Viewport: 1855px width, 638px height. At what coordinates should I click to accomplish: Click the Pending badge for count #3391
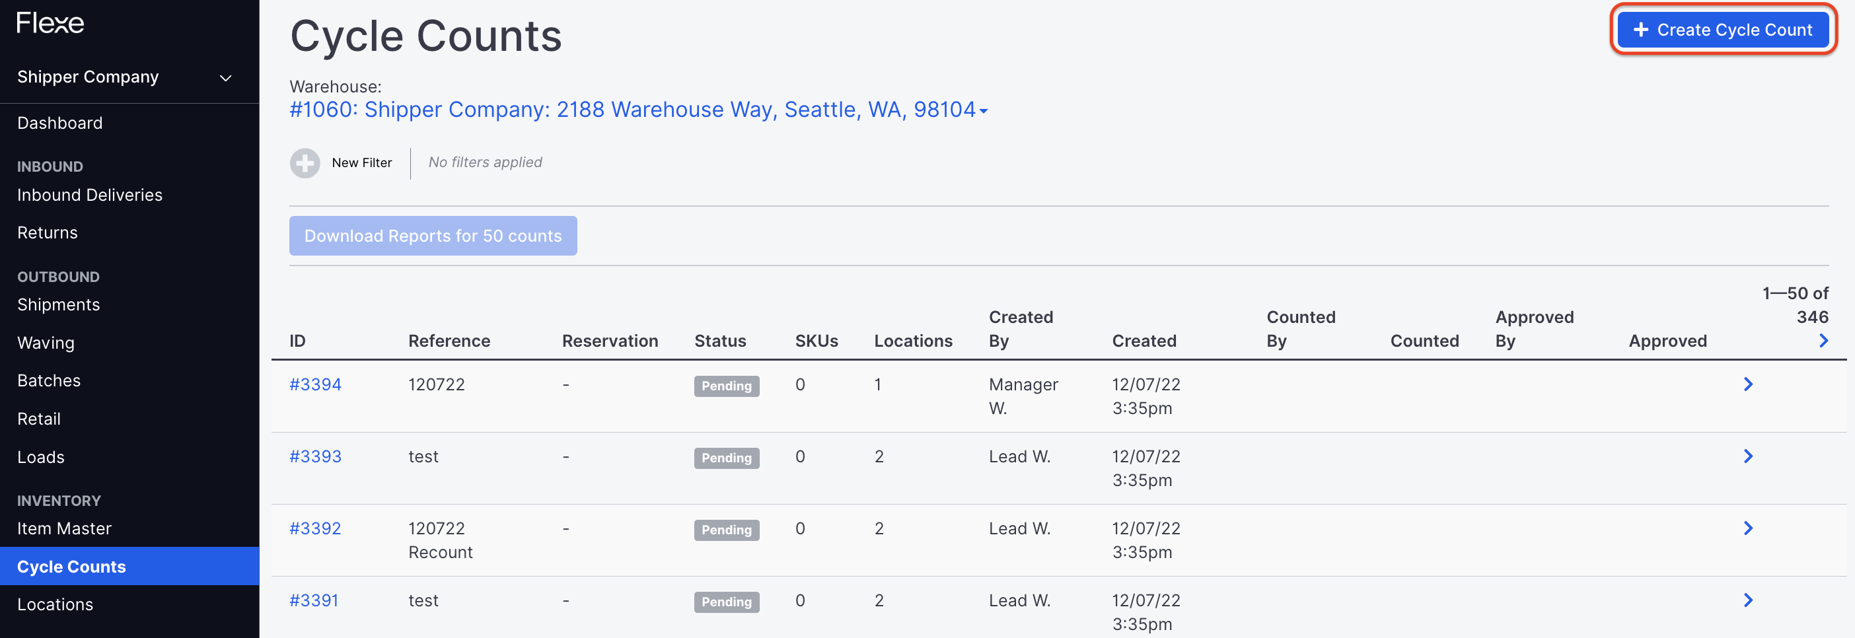pyautogui.click(x=726, y=601)
